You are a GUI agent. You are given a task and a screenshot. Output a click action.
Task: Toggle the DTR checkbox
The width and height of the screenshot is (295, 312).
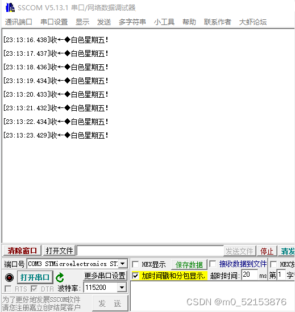(x=34, y=289)
